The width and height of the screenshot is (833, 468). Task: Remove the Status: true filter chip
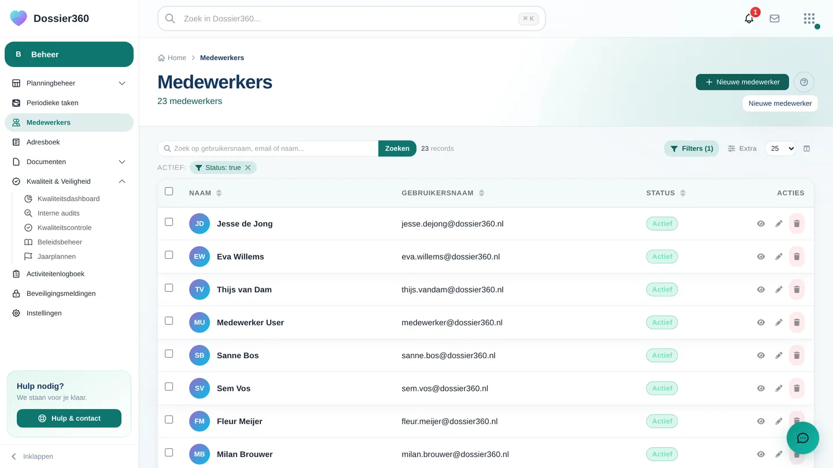[x=248, y=168]
